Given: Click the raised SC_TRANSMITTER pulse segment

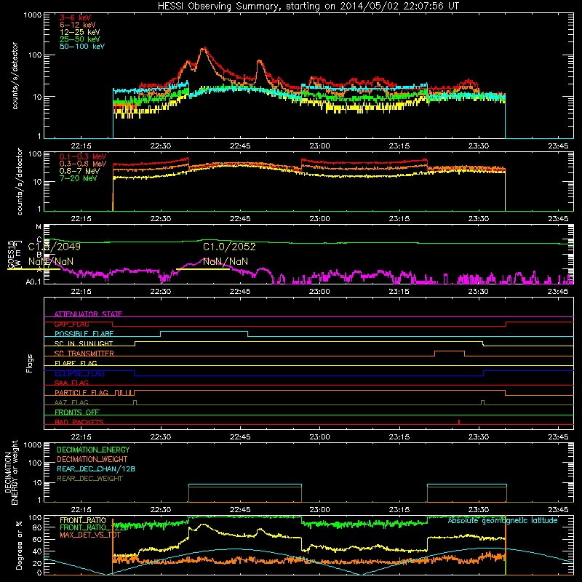Looking at the screenshot, I should [450, 351].
